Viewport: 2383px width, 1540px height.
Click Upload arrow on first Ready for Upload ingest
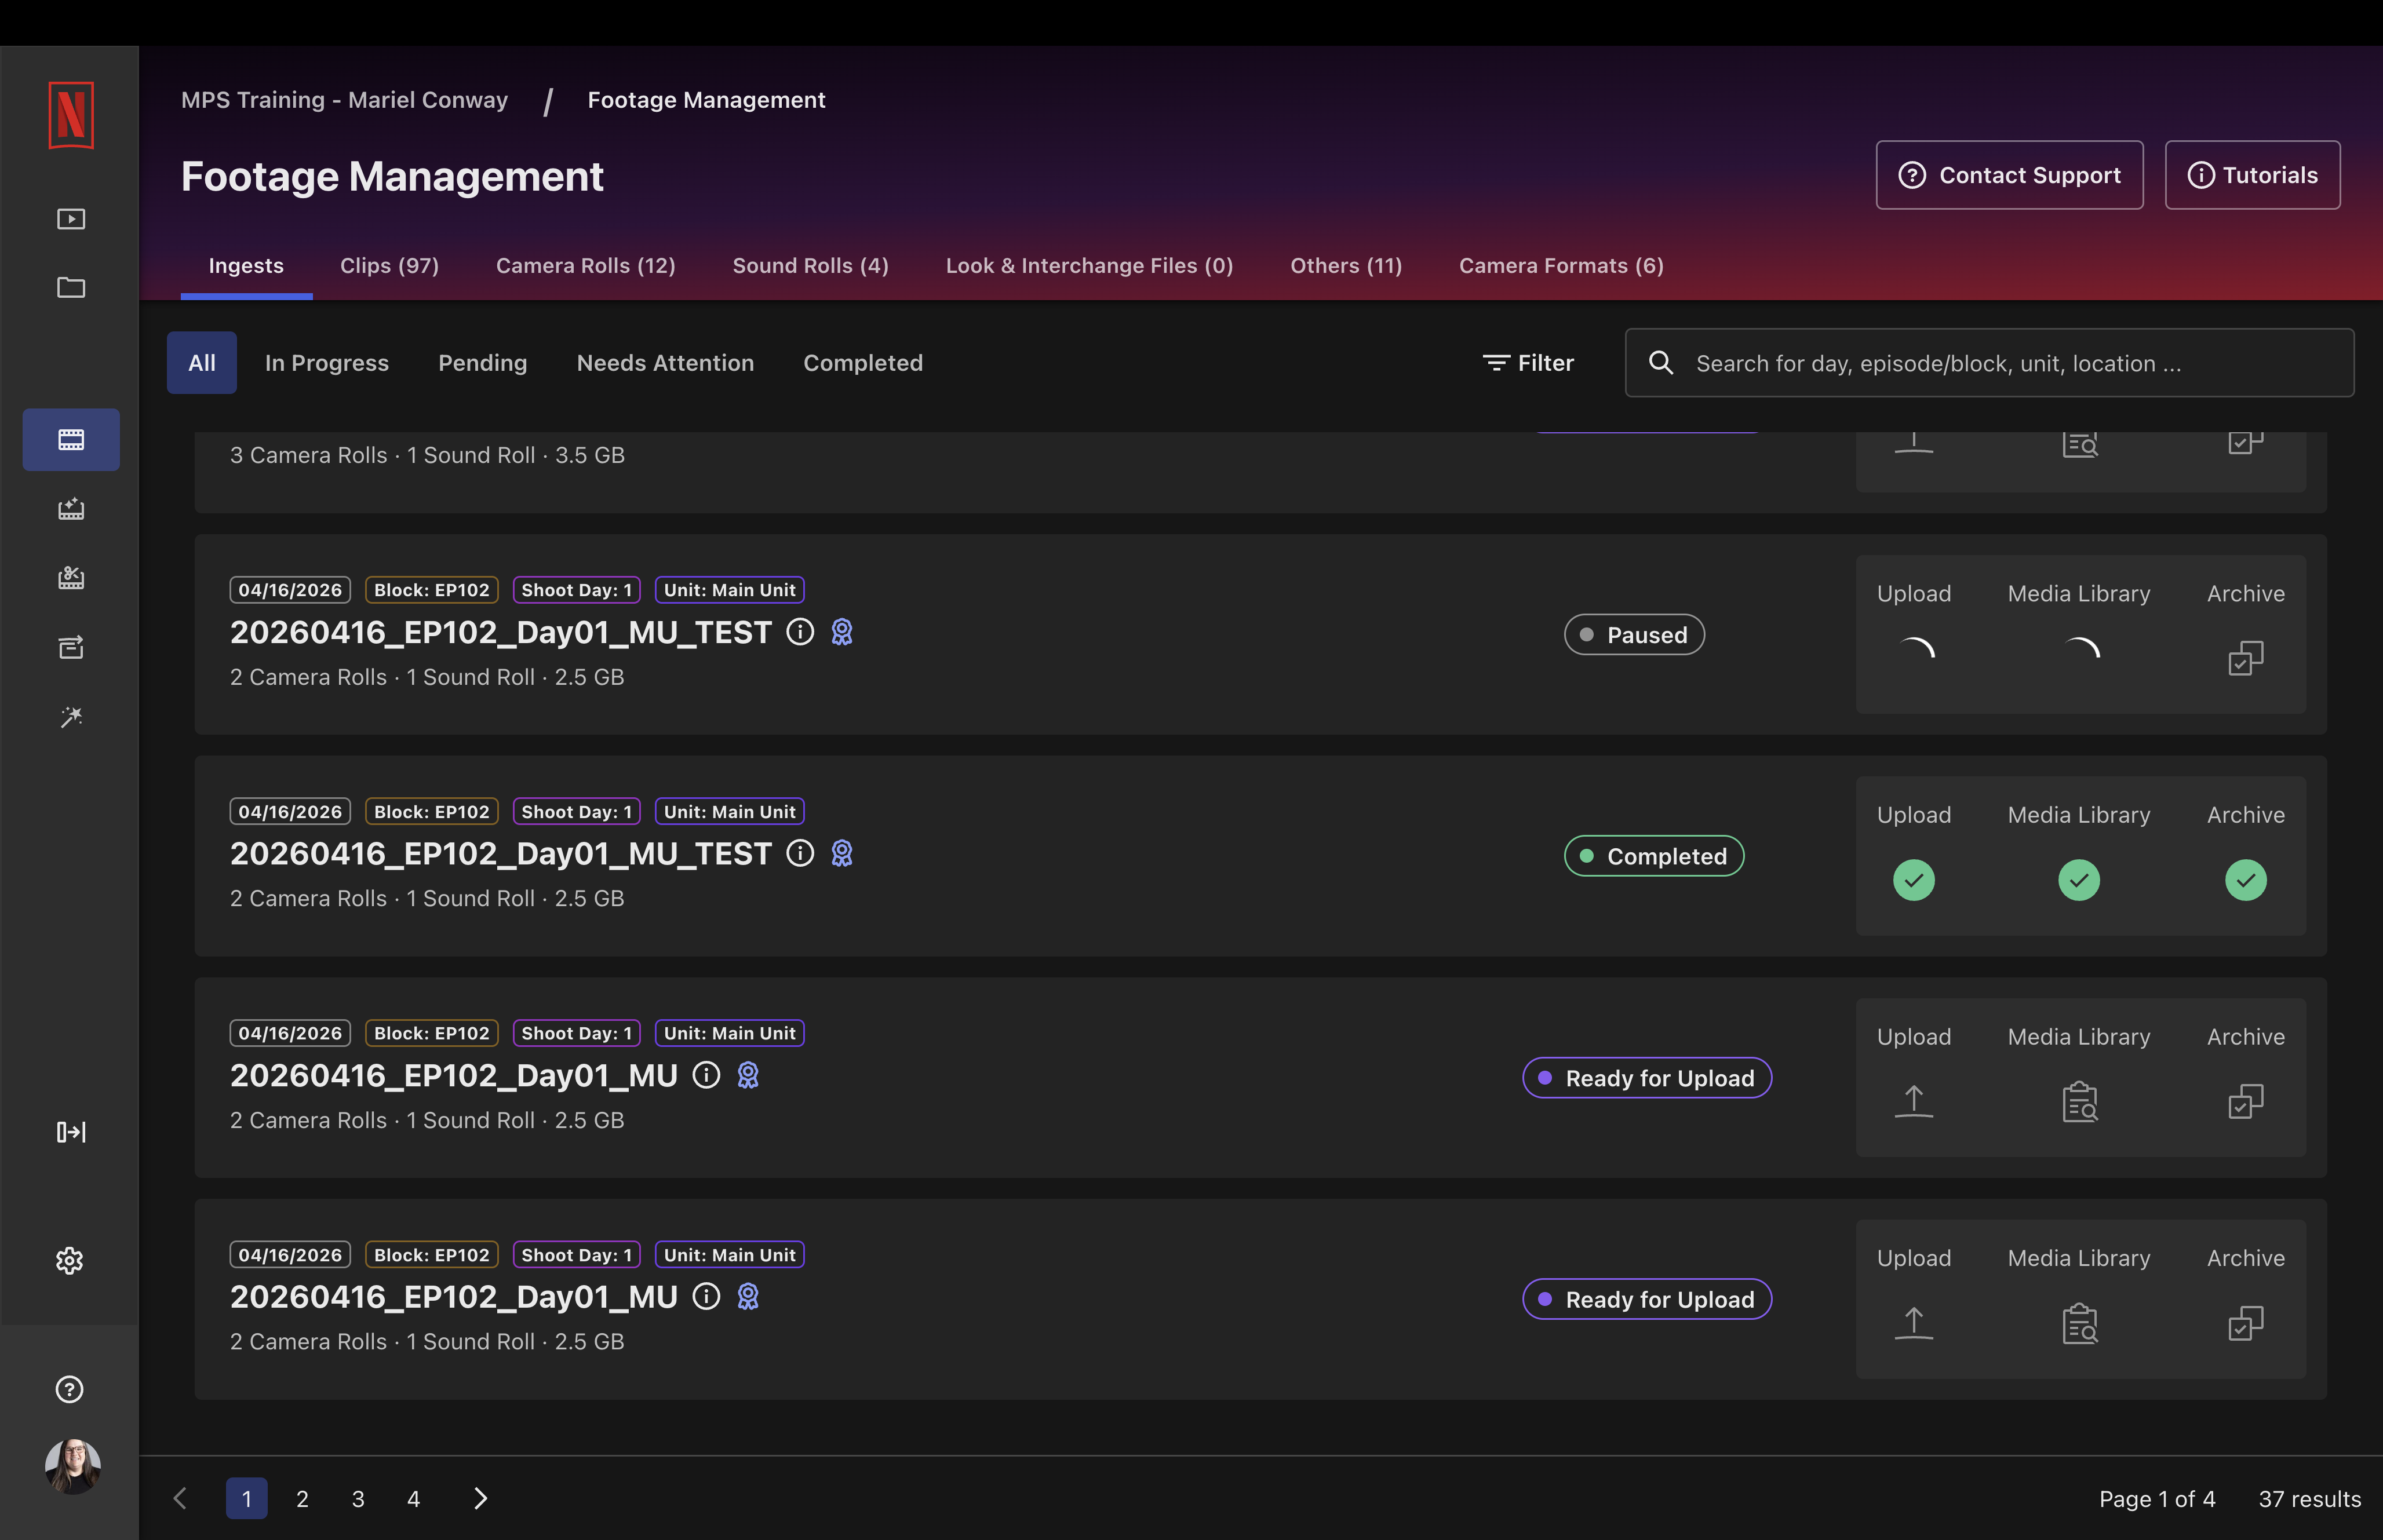(1914, 1101)
